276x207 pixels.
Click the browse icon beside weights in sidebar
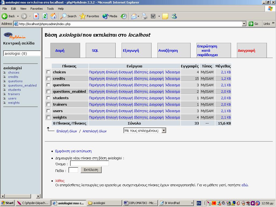[4, 103]
